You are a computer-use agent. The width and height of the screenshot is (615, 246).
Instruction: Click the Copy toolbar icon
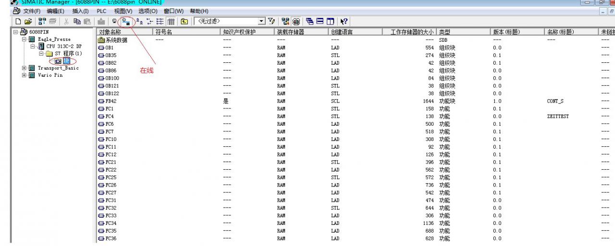77,22
